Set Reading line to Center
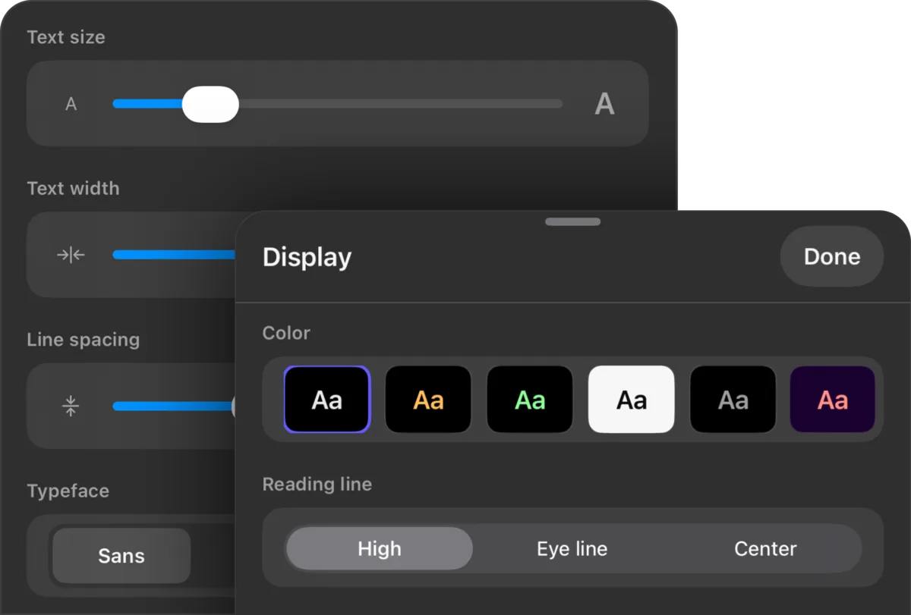This screenshot has width=911, height=615. point(765,548)
